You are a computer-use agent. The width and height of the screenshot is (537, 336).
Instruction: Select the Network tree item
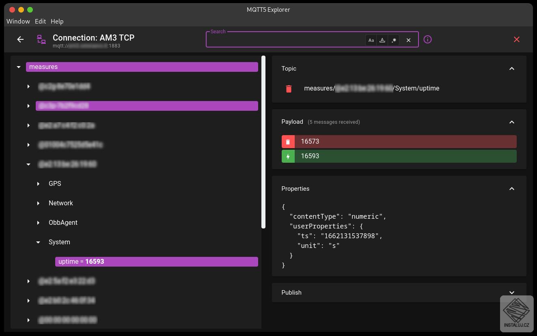click(x=61, y=203)
